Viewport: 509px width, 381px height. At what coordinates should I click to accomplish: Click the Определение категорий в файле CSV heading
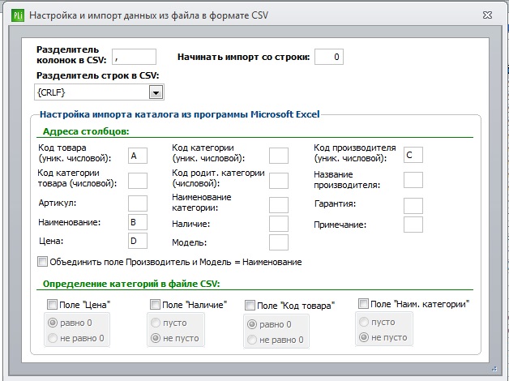[131, 284]
